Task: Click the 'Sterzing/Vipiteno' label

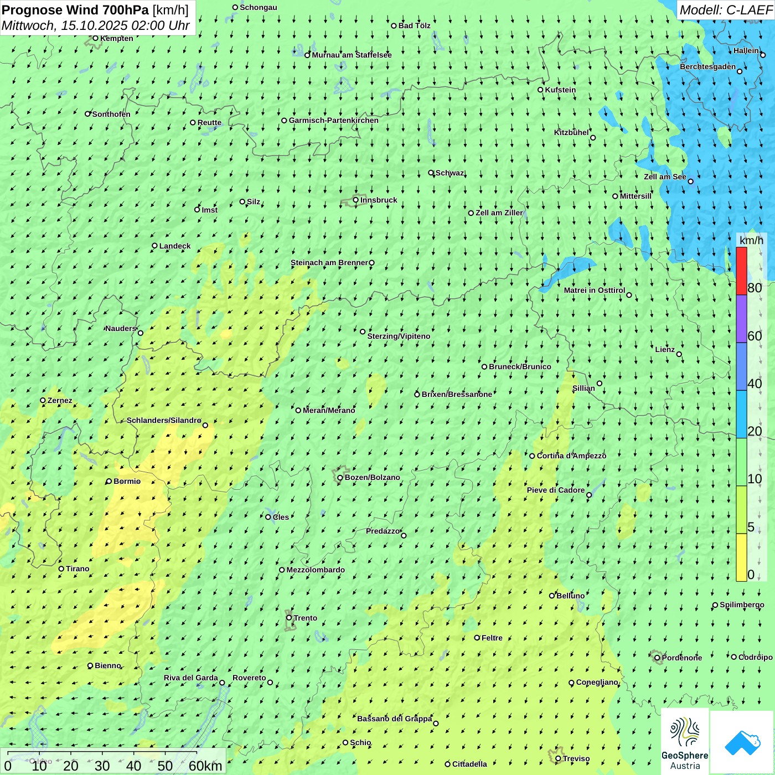Action: click(399, 336)
